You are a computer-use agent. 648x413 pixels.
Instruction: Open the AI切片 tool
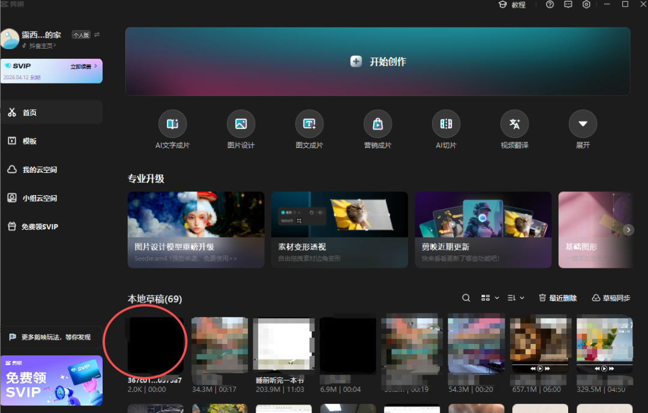446,124
